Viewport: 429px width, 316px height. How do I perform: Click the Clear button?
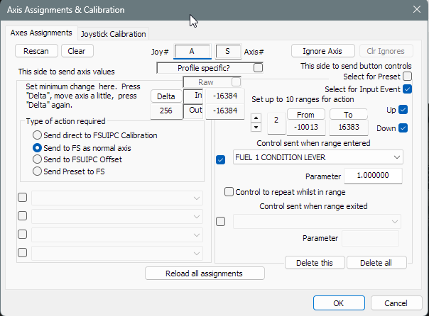click(x=77, y=51)
